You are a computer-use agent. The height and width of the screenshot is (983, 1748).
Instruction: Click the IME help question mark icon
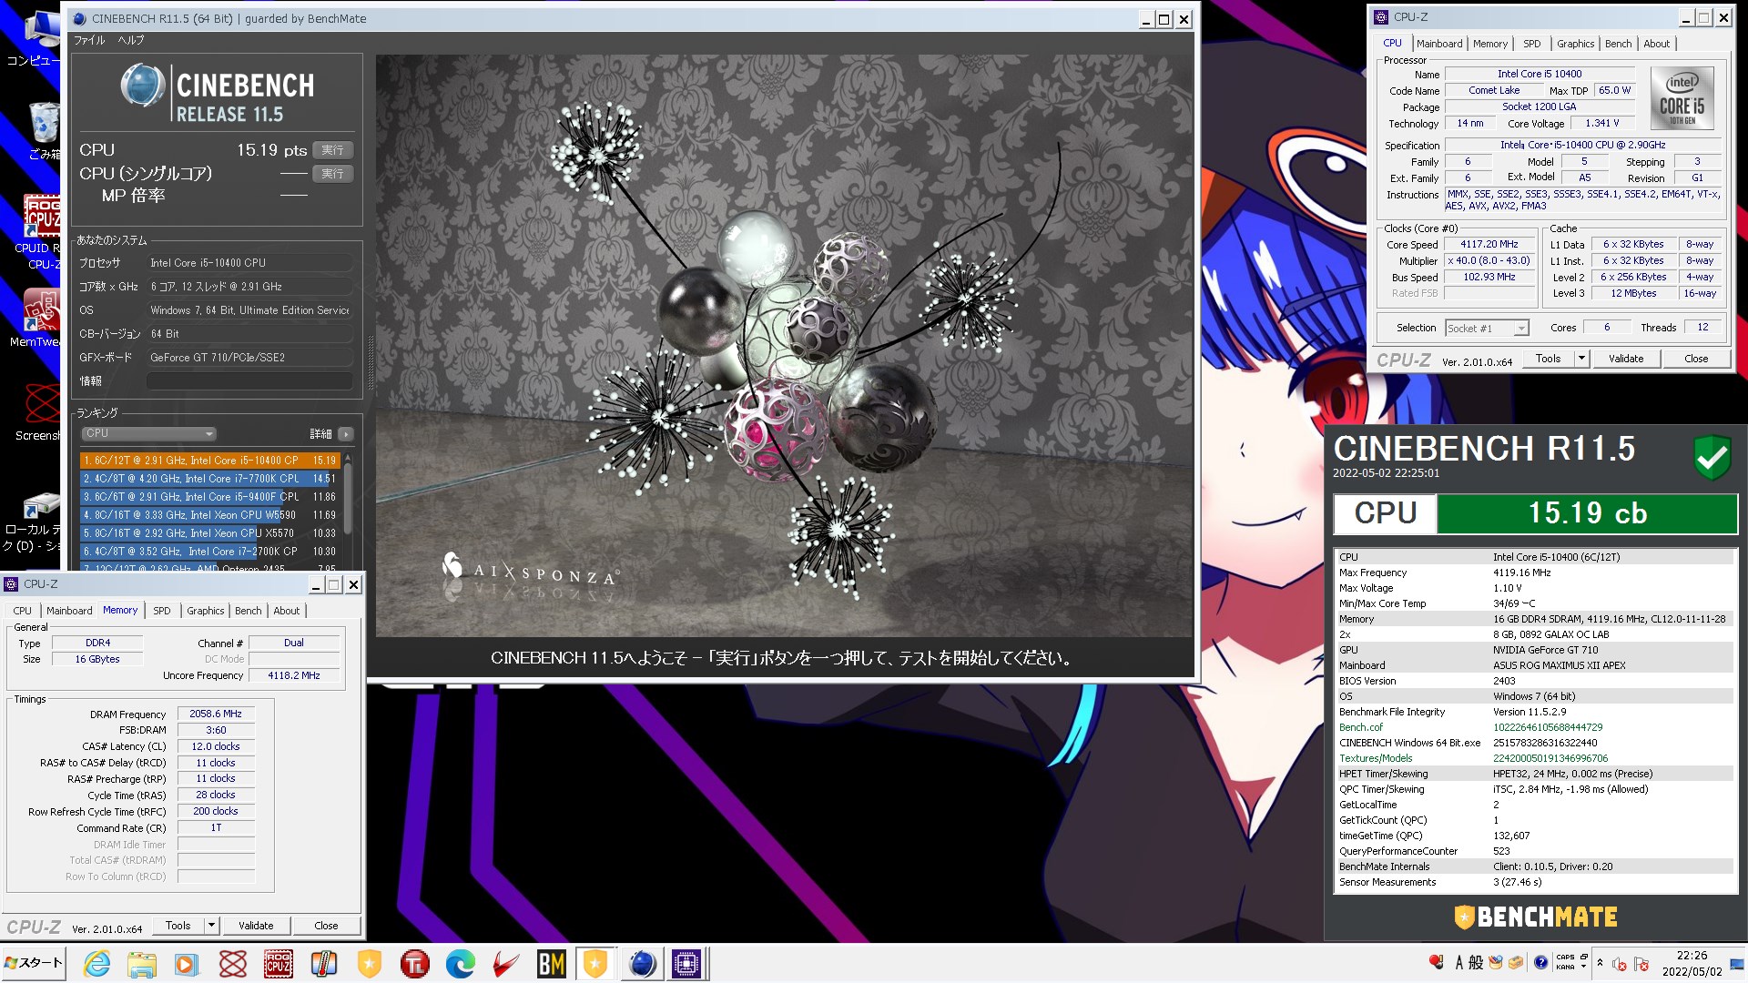click(1540, 962)
